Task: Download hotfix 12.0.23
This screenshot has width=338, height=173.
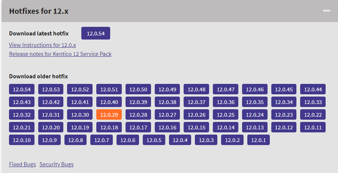Action: (284, 115)
